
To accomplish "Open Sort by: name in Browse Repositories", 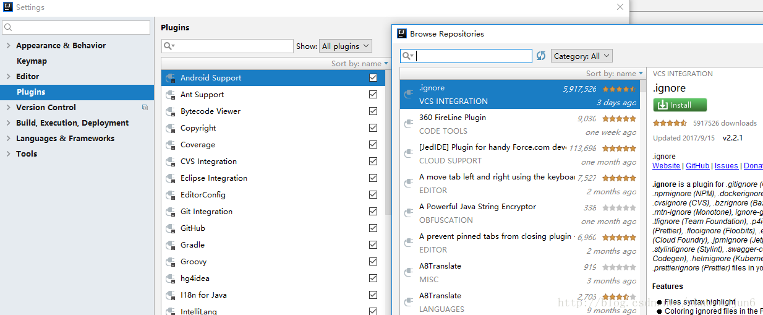I will click(615, 73).
